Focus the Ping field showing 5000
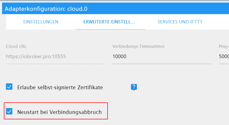The height and width of the screenshot is (125, 229). pyautogui.click(x=224, y=57)
